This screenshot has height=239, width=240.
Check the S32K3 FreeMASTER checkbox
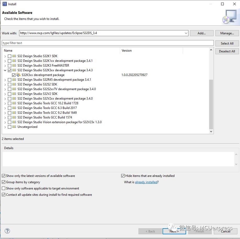tap(9, 66)
